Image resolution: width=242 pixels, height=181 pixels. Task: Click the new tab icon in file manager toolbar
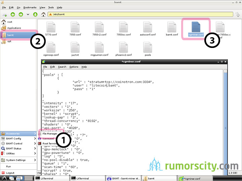point(4,15)
